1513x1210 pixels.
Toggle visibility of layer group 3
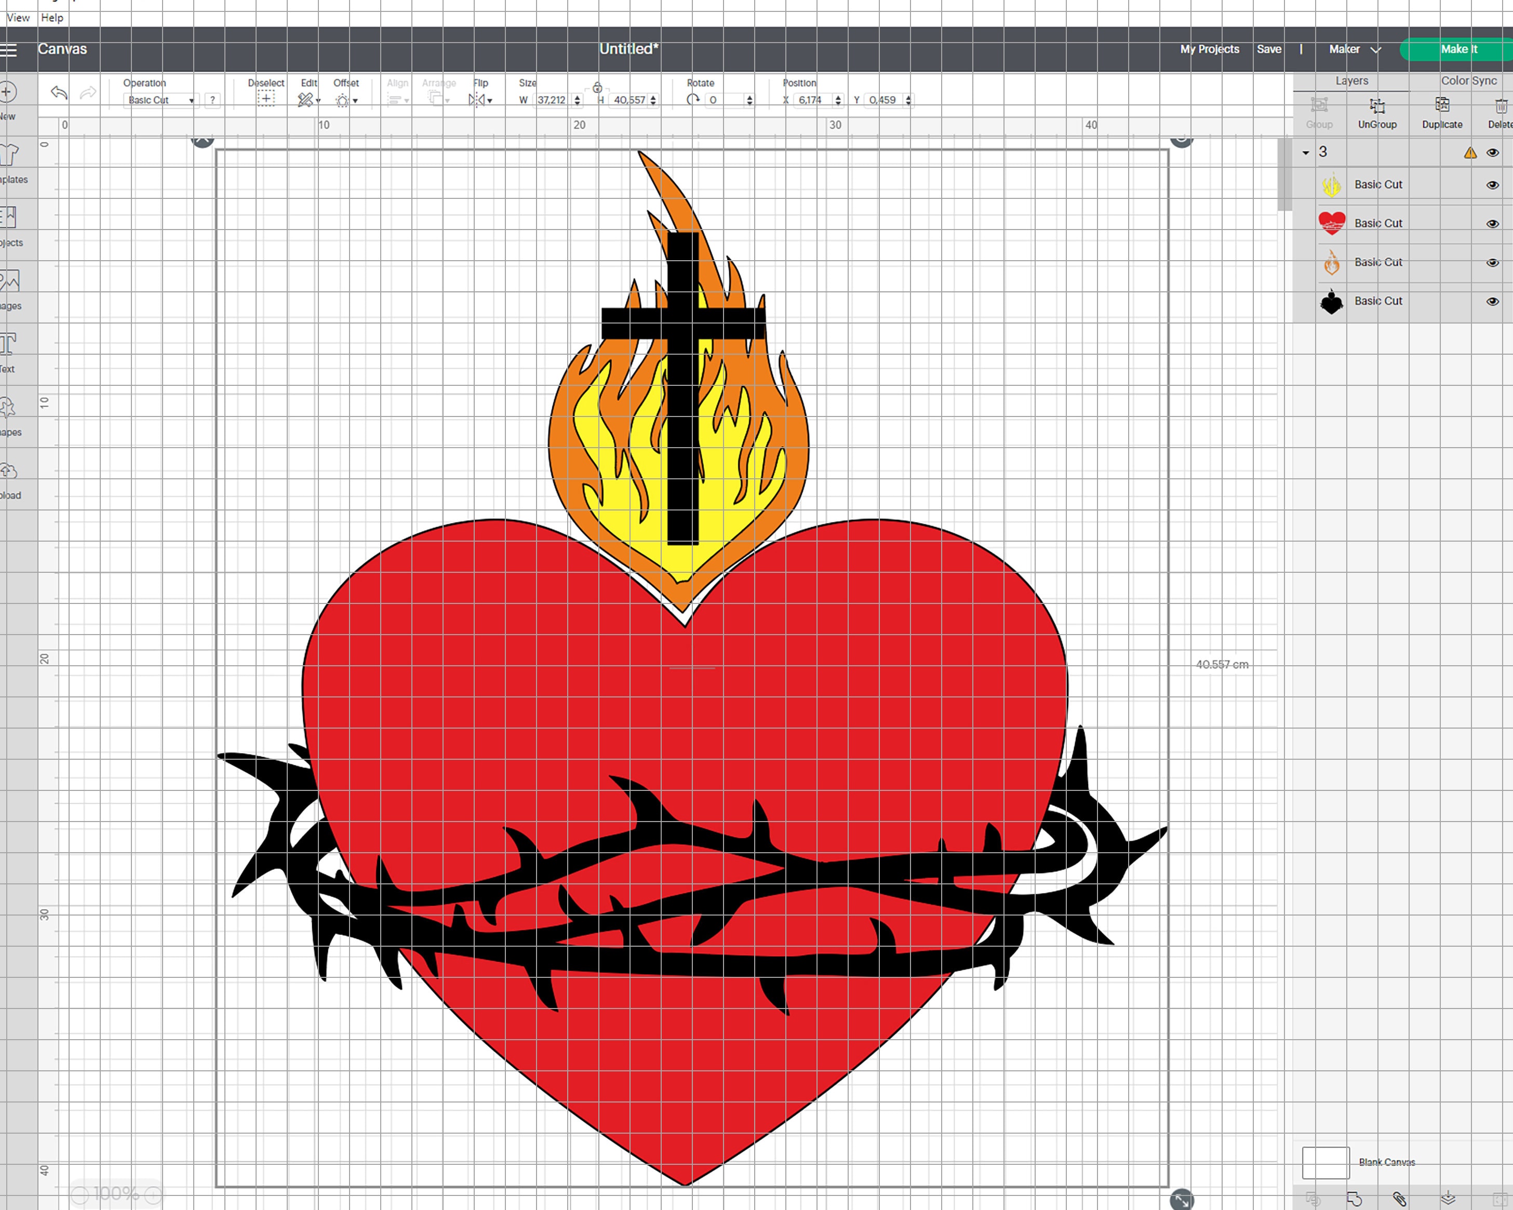pos(1493,152)
